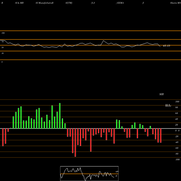
Task: Click the tallest green MR bar
Action: (x=60, y=116)
